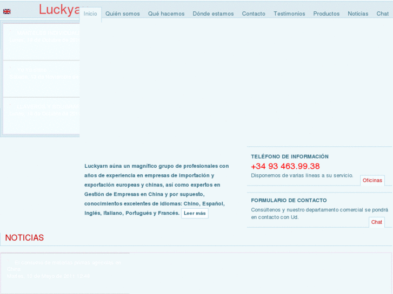This screenshot has height=294, width=393.
Task: Click 'Disponemos de varias líneas a su servicio' text
Action: pos(302,176)
